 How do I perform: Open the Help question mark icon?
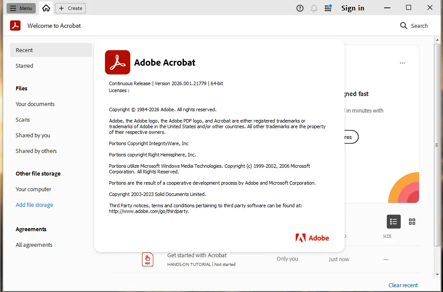300,8
